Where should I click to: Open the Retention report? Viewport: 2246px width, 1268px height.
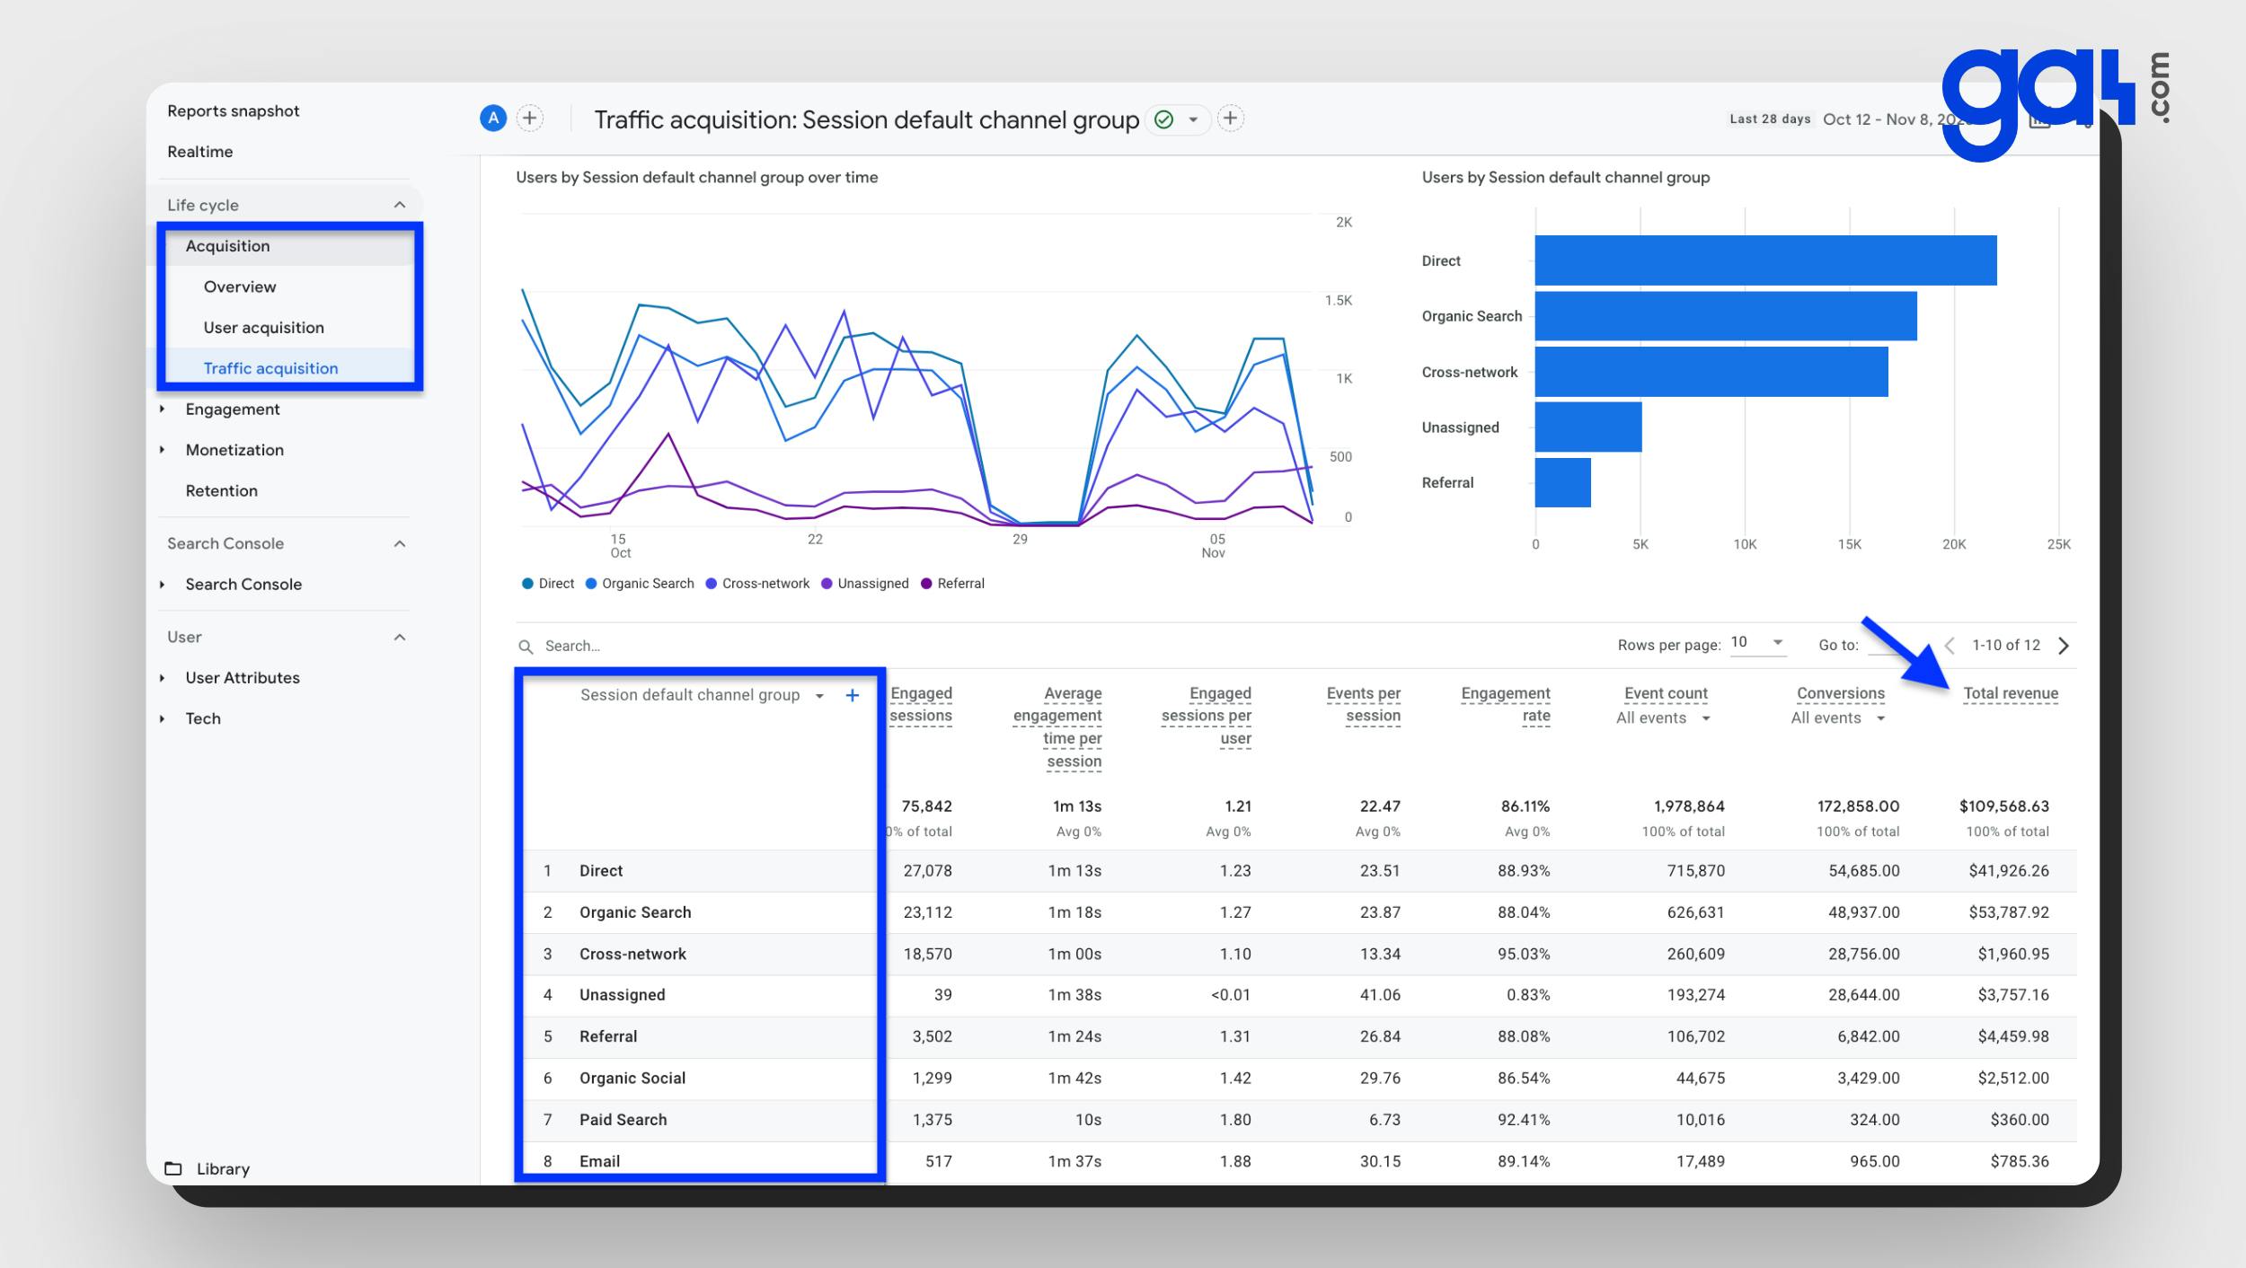click(x=222, y=490)
